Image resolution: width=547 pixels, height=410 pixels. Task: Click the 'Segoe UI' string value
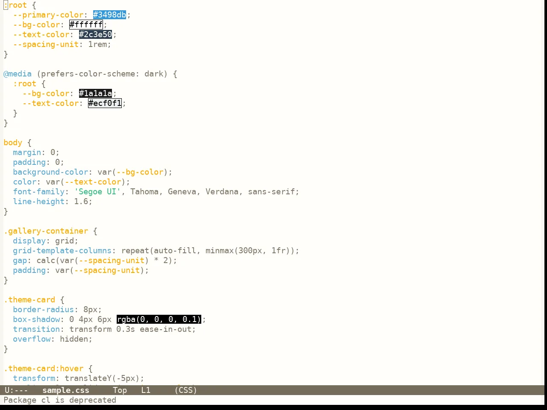pos(97,192)
